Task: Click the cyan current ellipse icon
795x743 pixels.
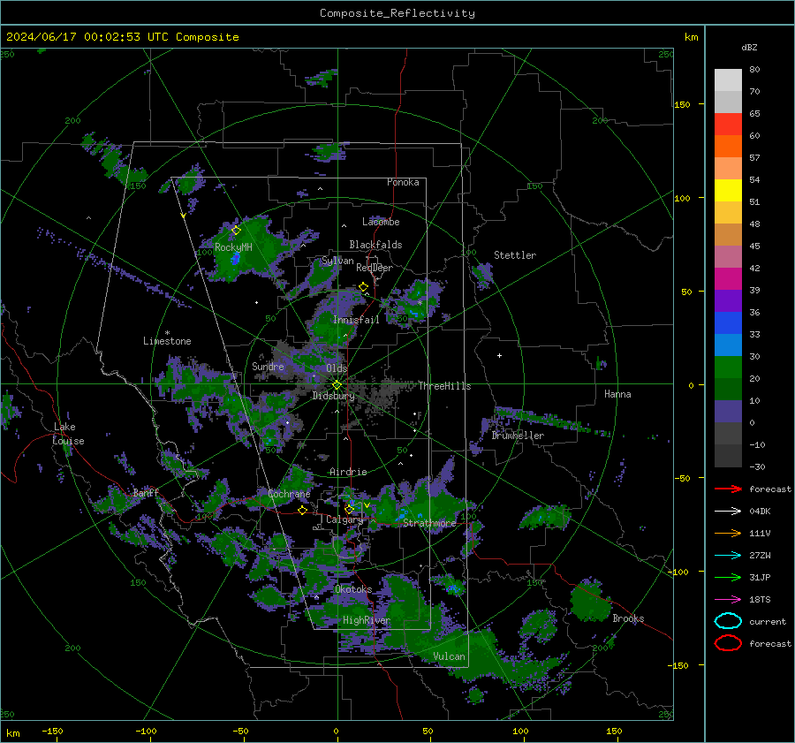Action: click(728, 621)
